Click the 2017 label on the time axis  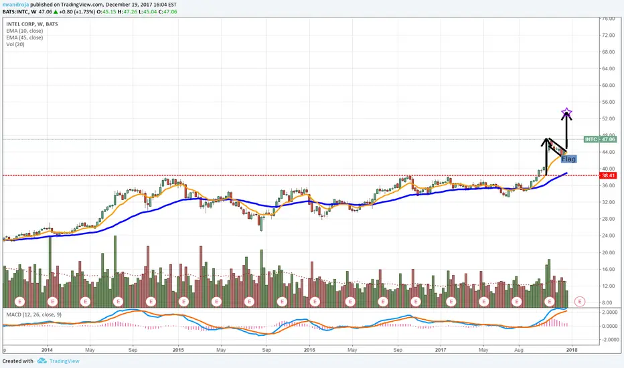(441, 350)
